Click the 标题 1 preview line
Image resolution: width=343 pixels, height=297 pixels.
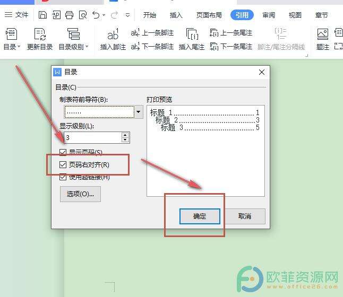(205, 113)
